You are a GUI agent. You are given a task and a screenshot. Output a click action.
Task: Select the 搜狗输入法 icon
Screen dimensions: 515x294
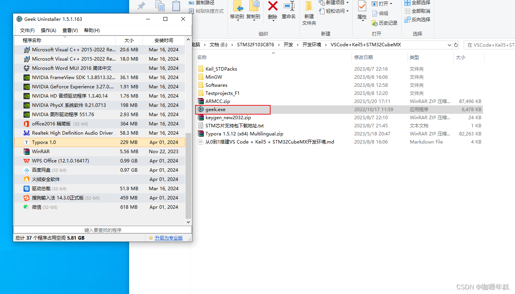tap(27, 198)
